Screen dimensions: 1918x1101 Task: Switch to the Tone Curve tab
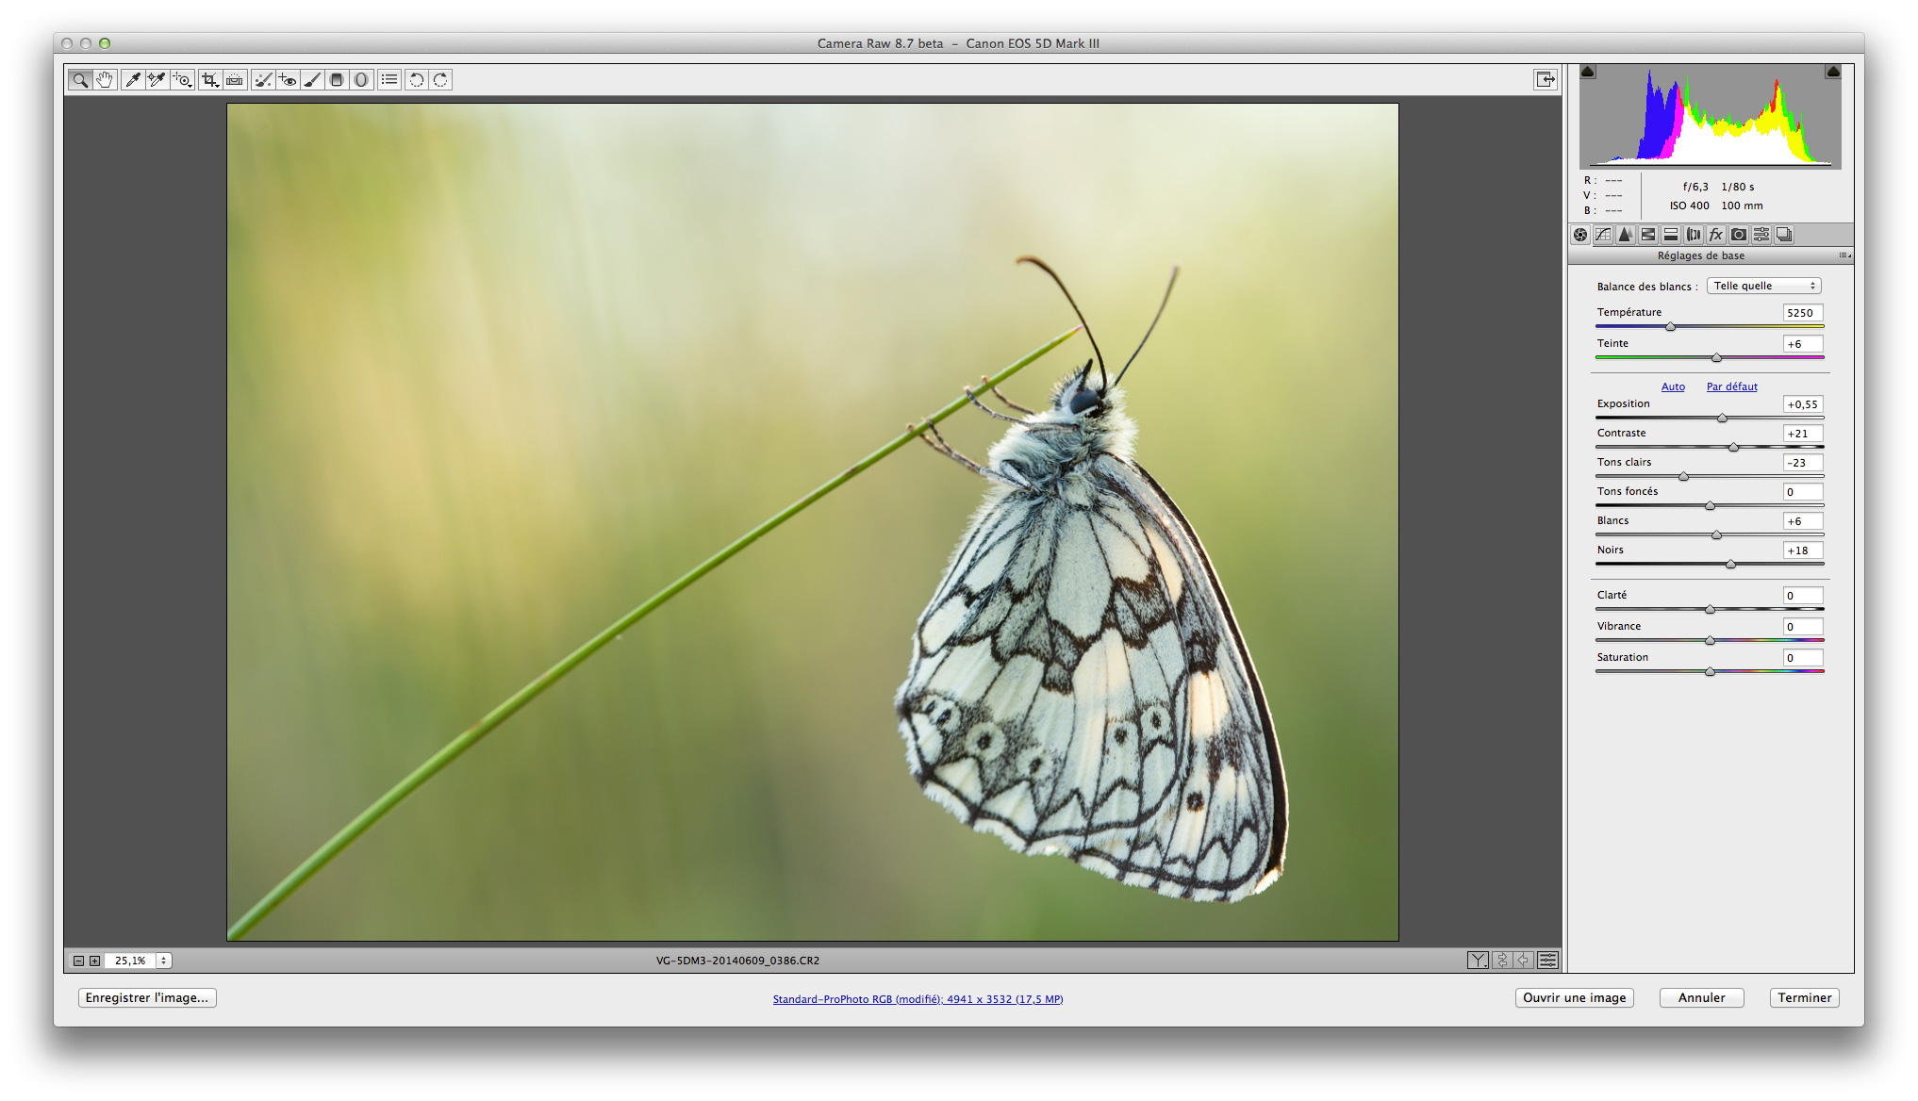click(1603, 235)
